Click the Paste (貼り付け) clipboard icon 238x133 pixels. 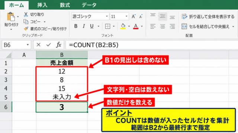click(x=11, y=17)
